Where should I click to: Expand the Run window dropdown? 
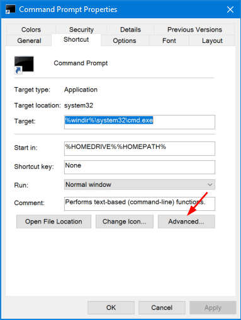(140, 184)
